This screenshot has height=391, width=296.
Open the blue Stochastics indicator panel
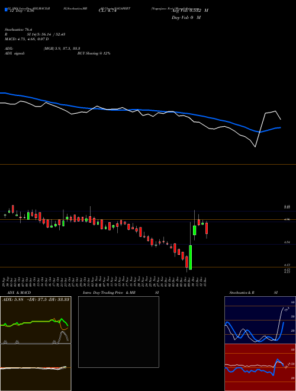click(x=260, y=320)
